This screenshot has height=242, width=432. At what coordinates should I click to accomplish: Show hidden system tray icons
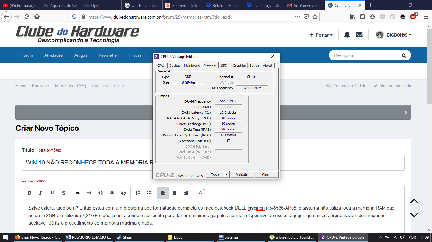click(380, 237)
